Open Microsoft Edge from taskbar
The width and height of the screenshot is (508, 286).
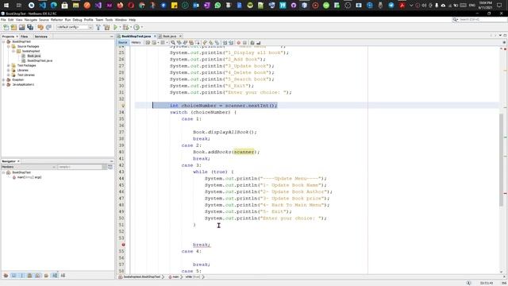[x=53, y=6]
